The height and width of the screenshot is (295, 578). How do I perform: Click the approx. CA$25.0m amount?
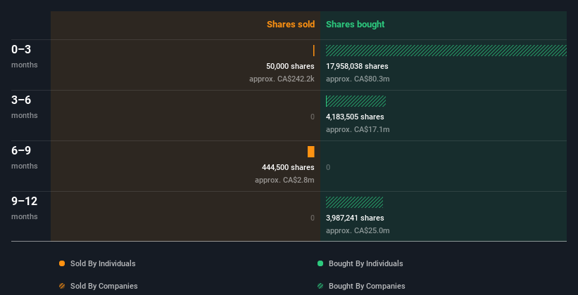click(358, 230)
